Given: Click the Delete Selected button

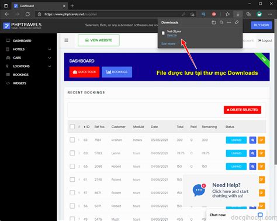Looking at the screenshot, I should coord(243,110).
